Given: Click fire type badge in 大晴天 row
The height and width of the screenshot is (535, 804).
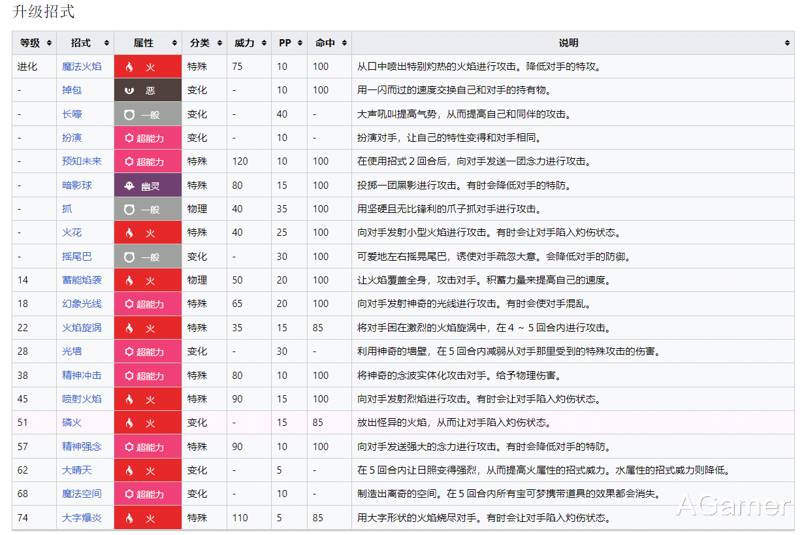Looking at the screenshot, I should click(148, 470).
